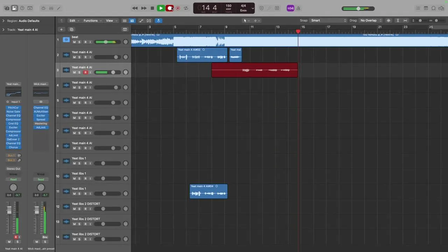Adjust the master volume slider

pos(358,8)
